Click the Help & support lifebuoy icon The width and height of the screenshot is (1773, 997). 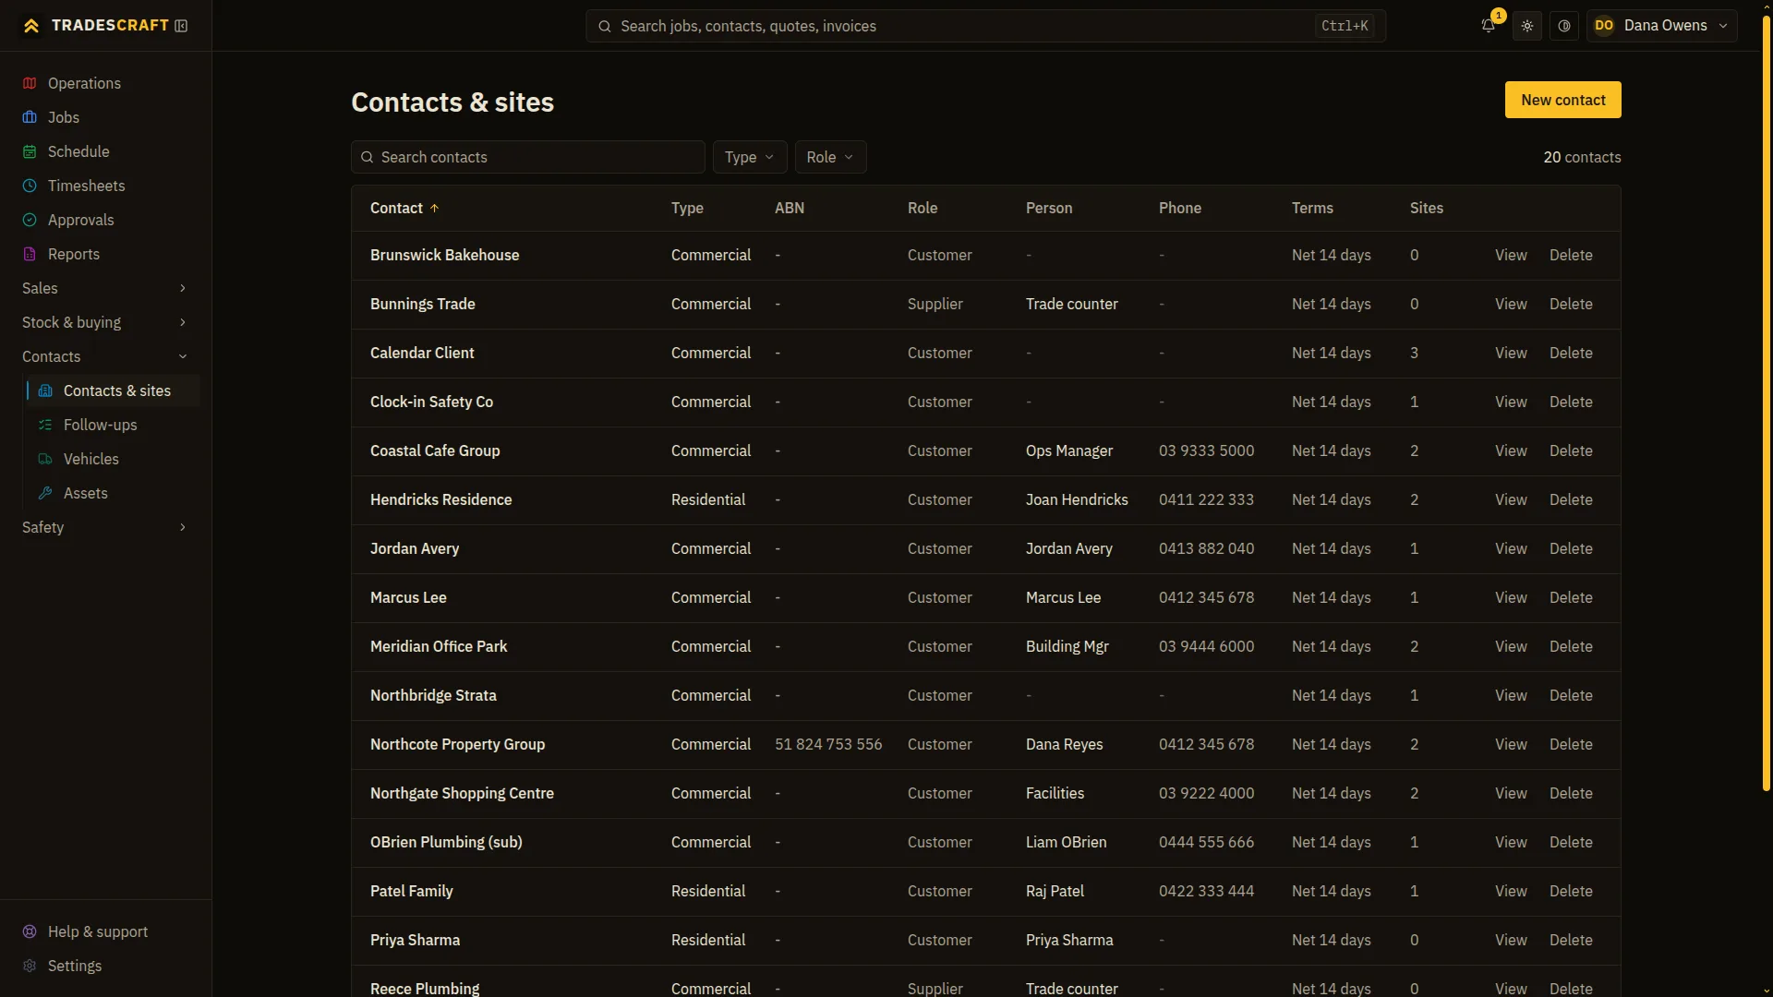pos(30,931)
